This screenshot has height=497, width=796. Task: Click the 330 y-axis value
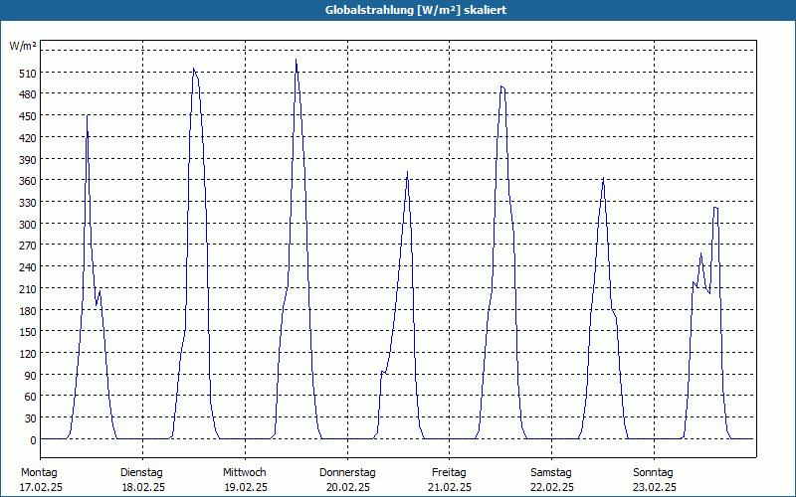pyautogui.click(x=28, y=203)
